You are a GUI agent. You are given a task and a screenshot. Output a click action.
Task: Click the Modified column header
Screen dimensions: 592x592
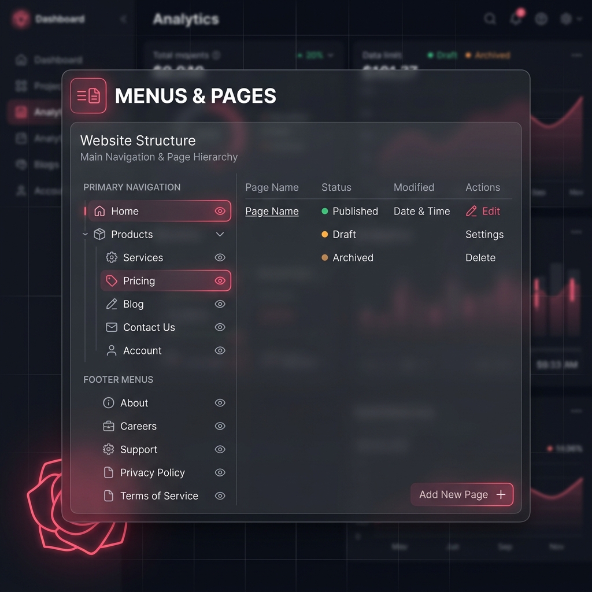[x=414, y=187]
